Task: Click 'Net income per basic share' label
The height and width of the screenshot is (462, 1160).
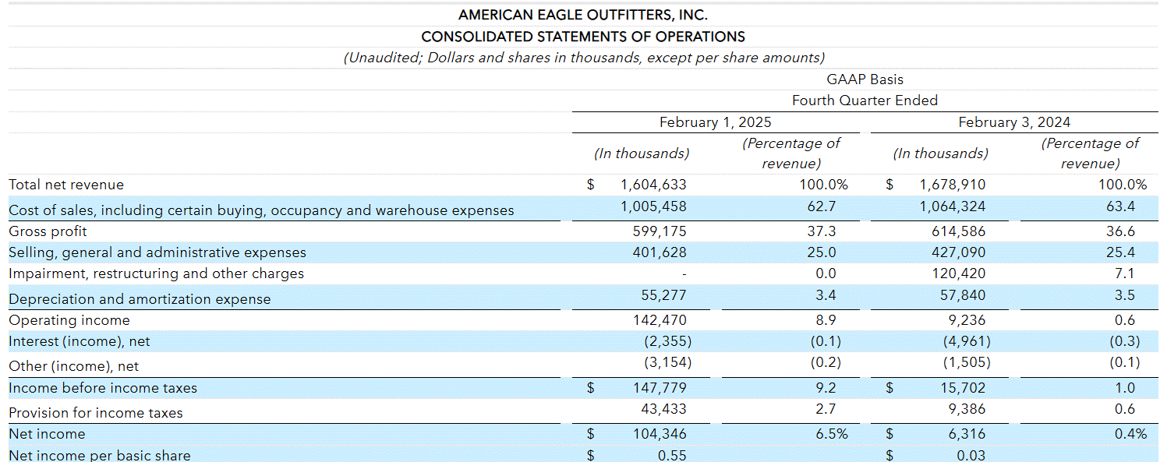Action: pyautogui.click(x=99, y=455)
